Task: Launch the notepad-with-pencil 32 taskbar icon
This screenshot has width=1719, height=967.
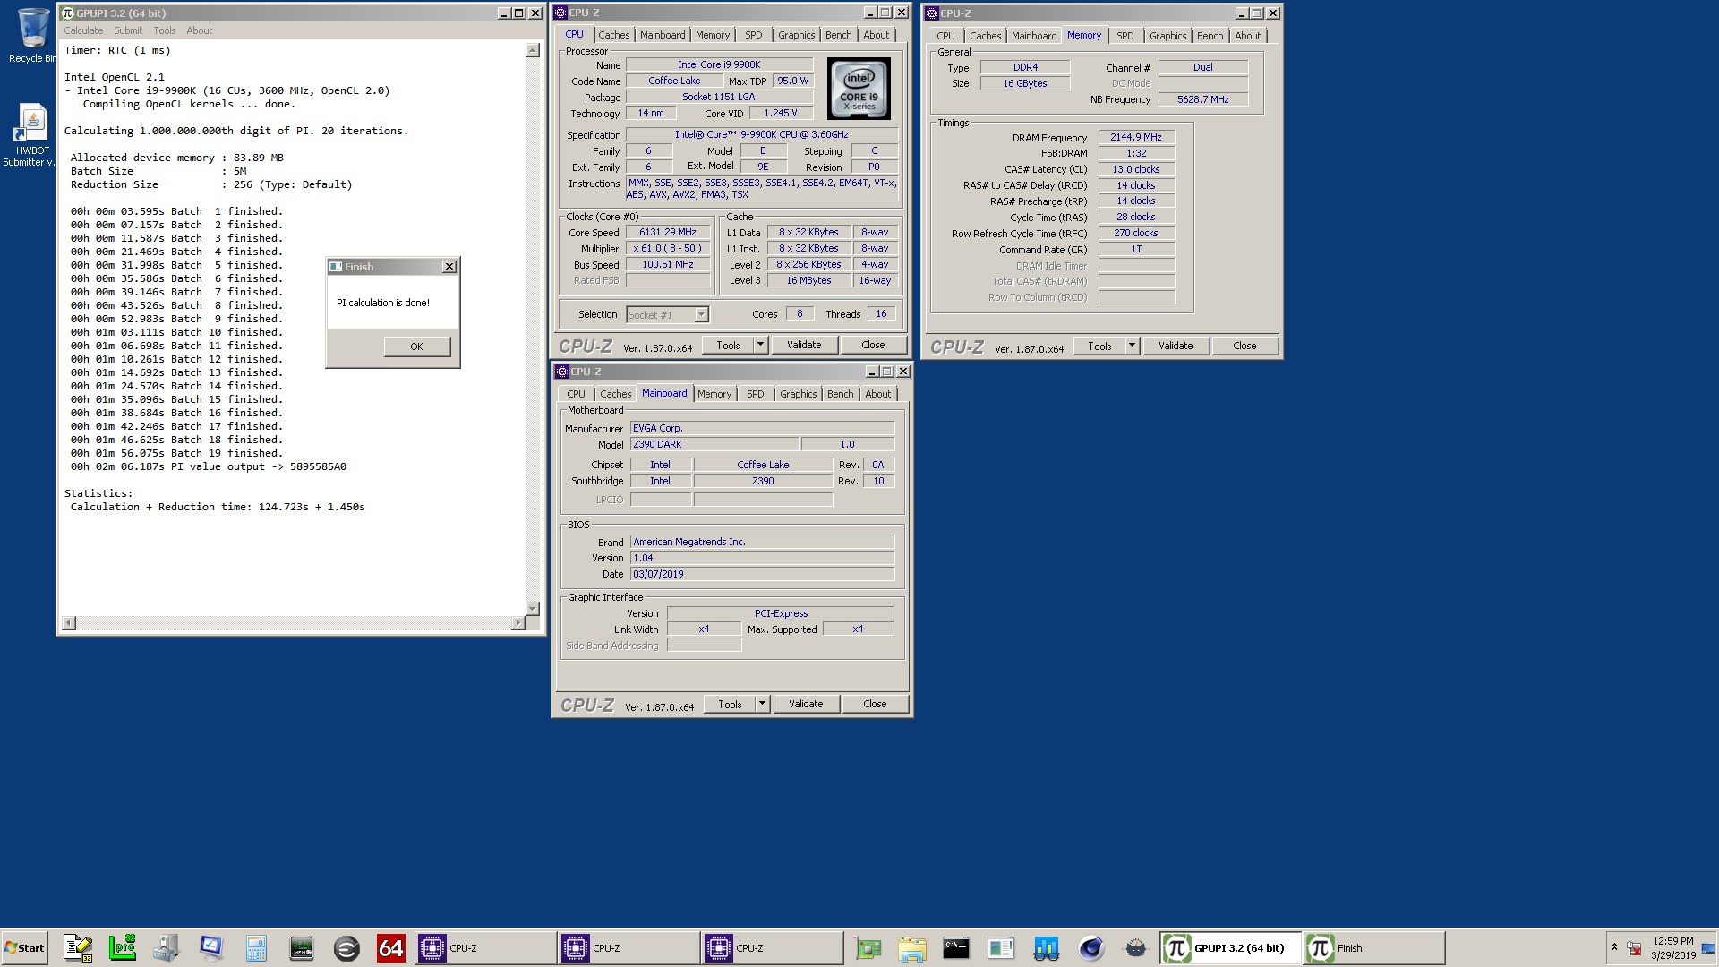Action: (x=78, y=948)
